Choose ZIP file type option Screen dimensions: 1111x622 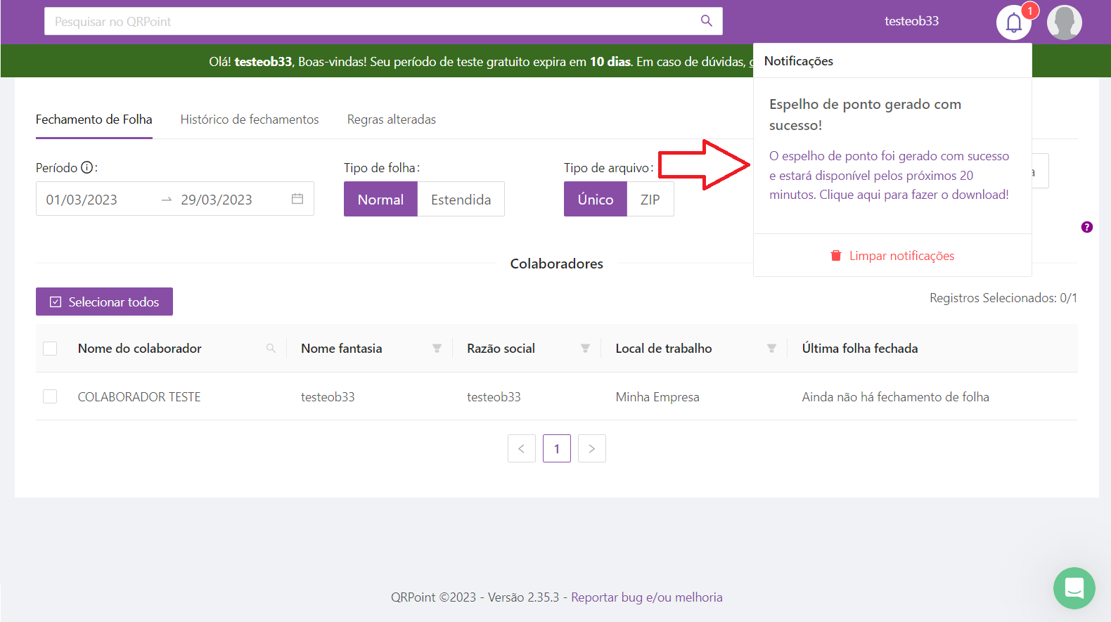tap(650, 200)
